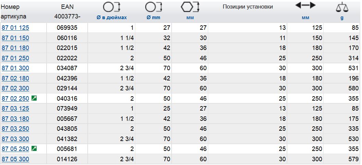The width and height of the screenshot is (362, 165).
Task: Click the green arrow icon beside 87 05 250
Action: (x=34, y=149)
